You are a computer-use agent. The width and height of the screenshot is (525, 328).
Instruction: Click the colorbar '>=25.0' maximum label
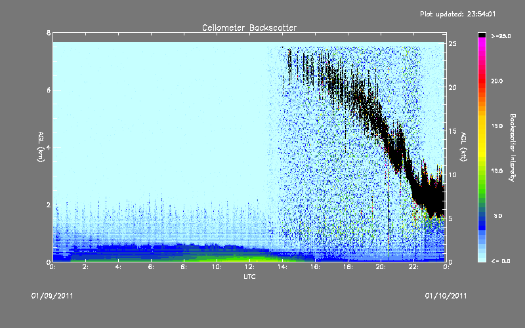pos(501,36)
